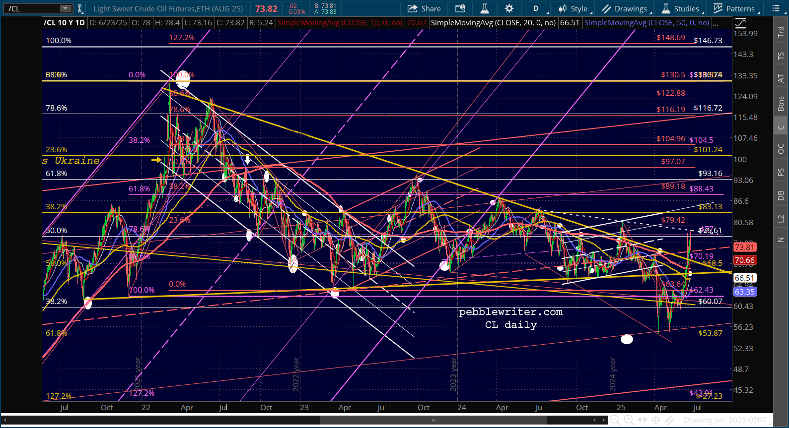
Task: Click the 2024 year vertical marker label
Action: tap(613, 374)
